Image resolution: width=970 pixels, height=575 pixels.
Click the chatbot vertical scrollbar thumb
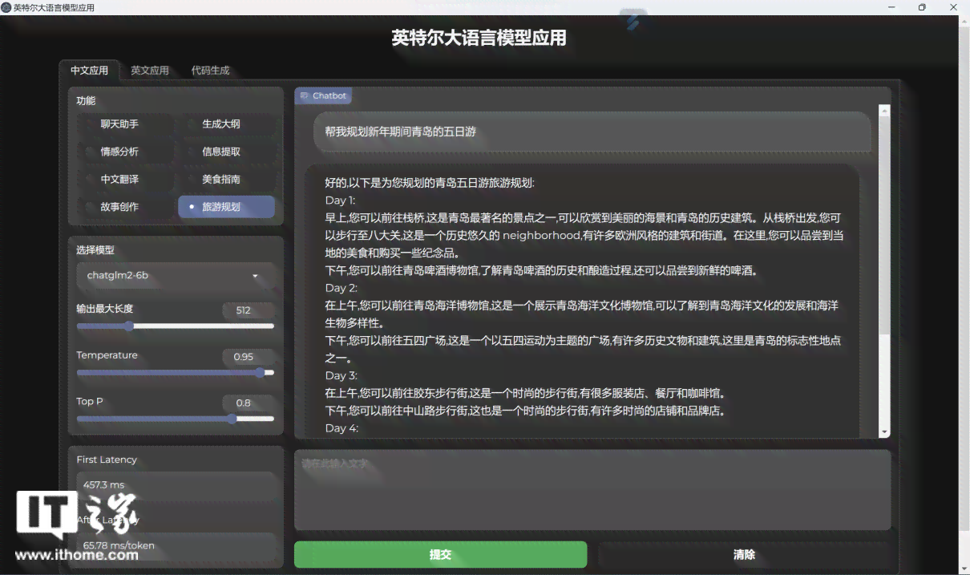(x=884, y=225)
